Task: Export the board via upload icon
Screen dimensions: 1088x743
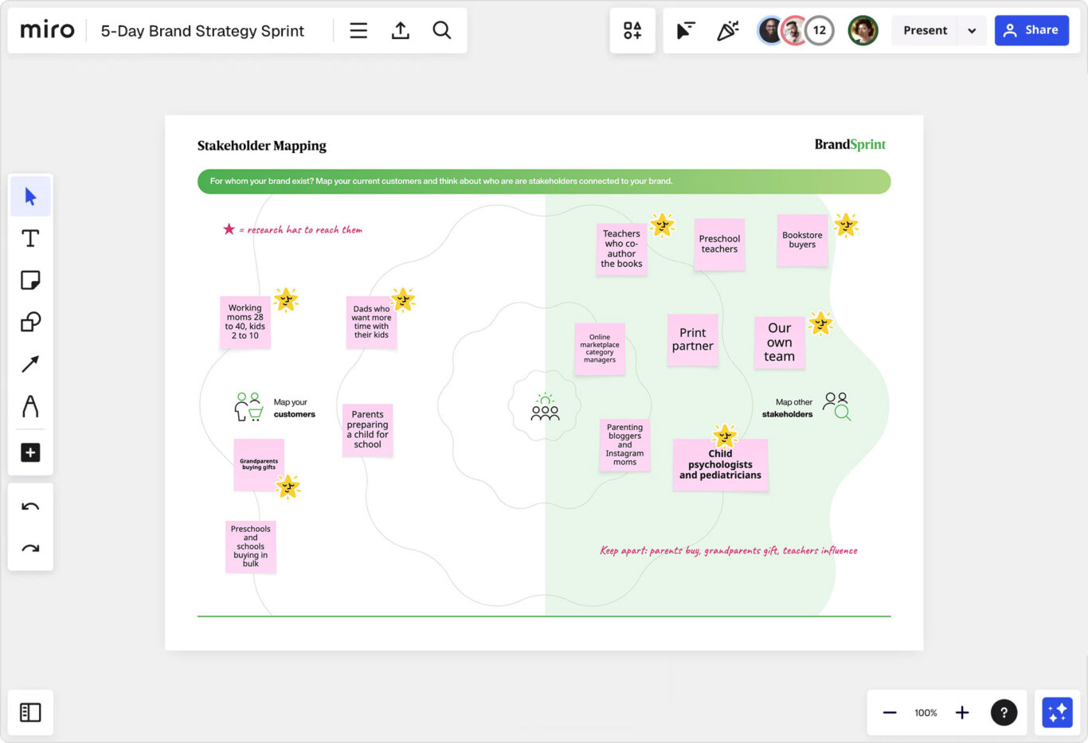Action: 401,30
